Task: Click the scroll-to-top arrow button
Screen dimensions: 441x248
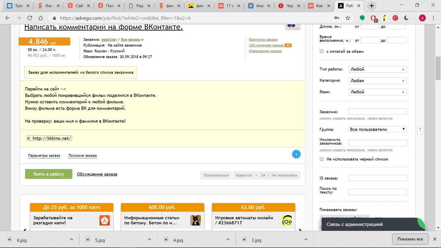Action: (420, 130)
